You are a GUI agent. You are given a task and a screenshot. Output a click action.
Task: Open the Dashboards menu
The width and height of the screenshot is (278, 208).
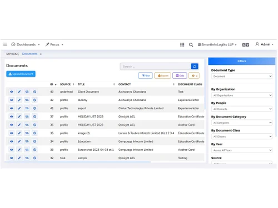point(26,44)
